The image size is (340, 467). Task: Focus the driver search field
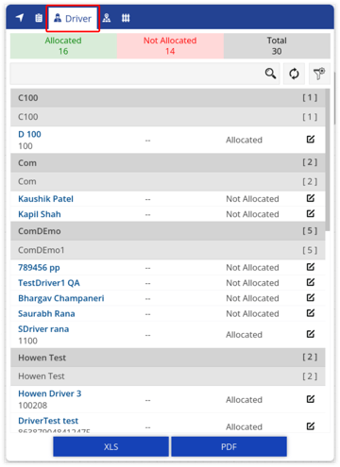point(137,74)
